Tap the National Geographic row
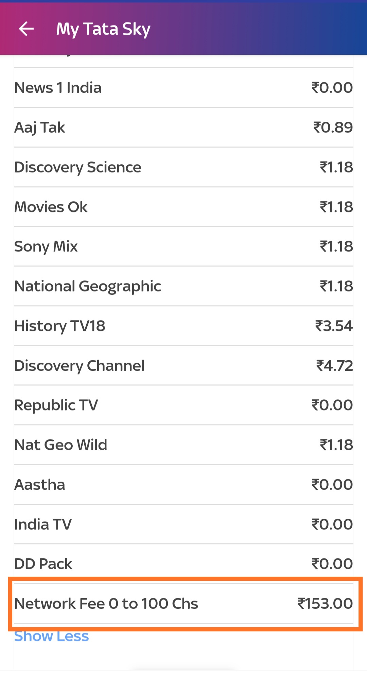Viewport: 367px width, 675px height. click(183, 286)
